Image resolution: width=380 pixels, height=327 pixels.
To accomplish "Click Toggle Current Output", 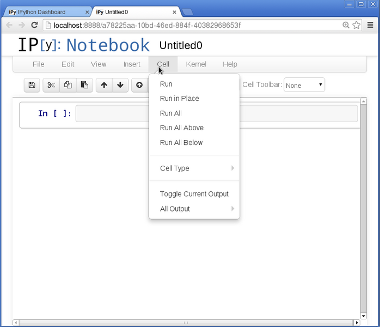I will pyautogui.click(x=194, y=194).
